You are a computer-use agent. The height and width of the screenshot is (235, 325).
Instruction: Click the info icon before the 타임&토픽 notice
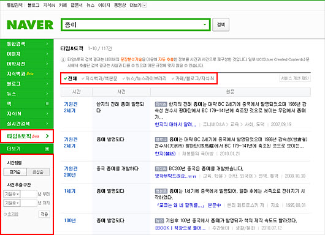pos(63,60)
